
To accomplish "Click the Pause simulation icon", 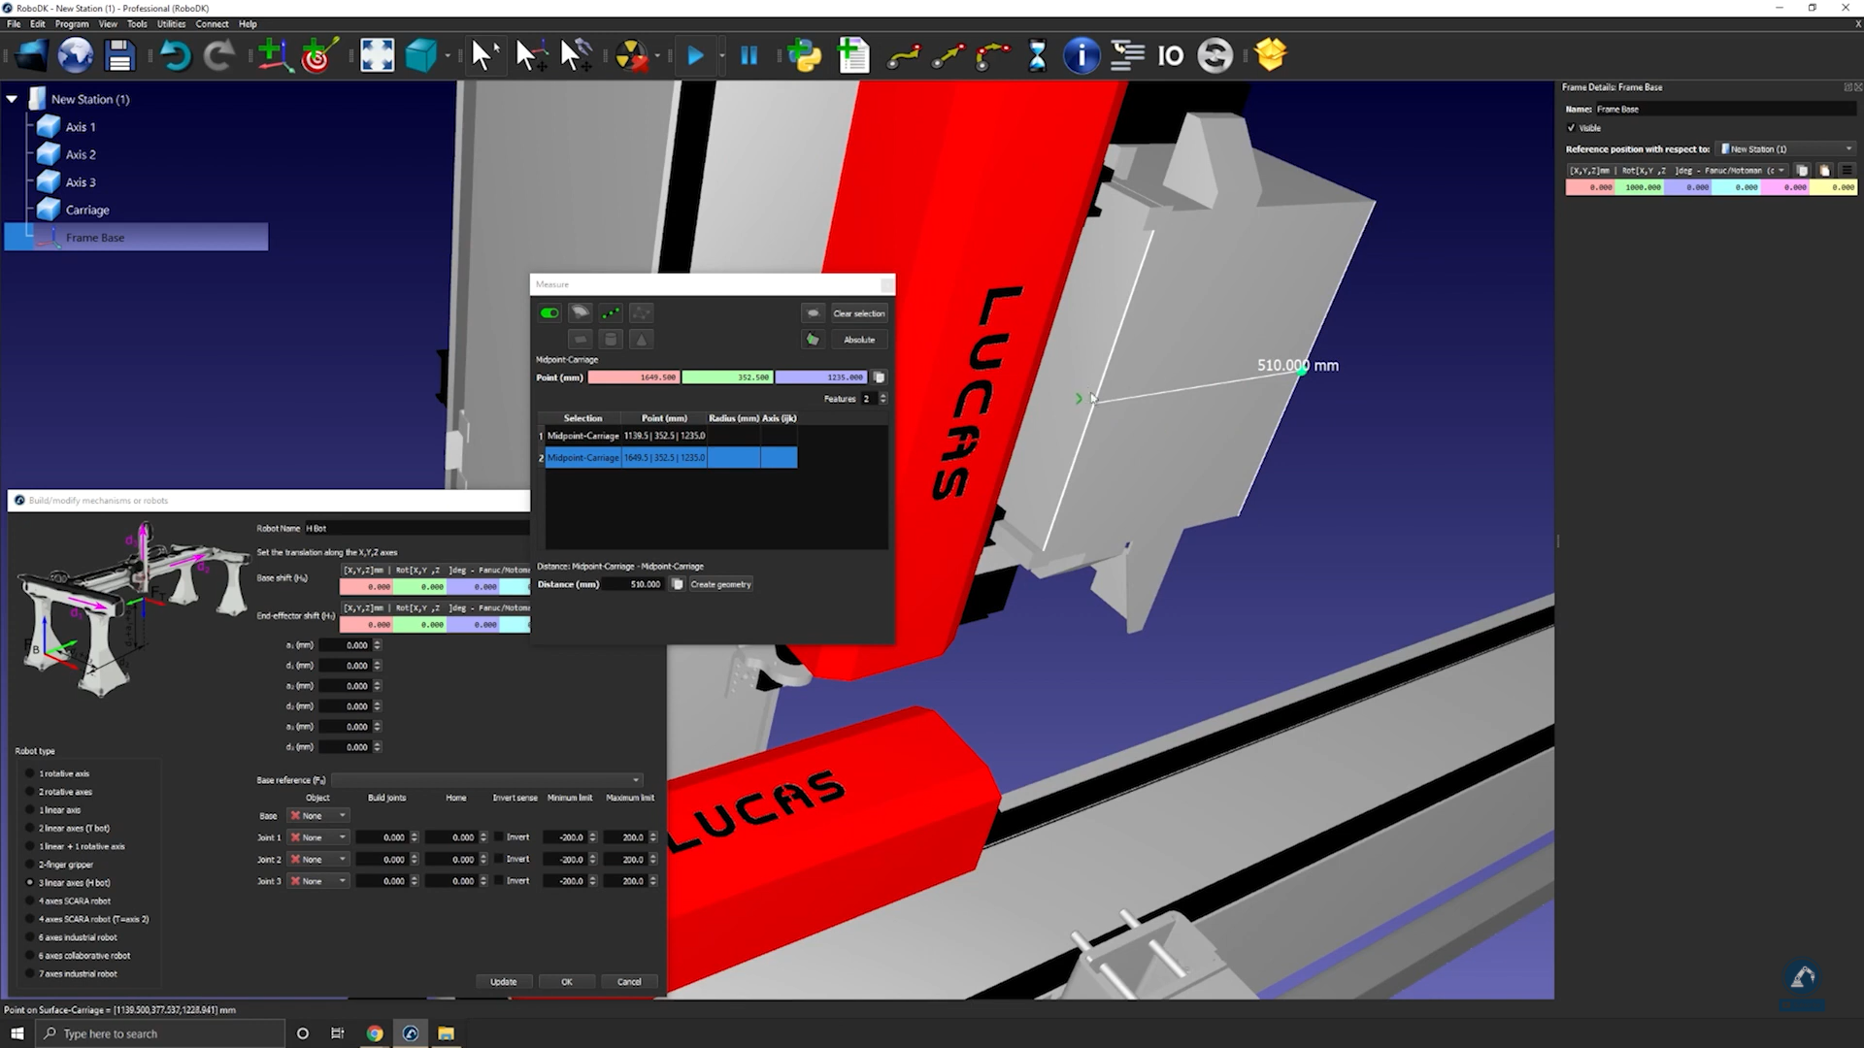I will click(x=749, y=56).
